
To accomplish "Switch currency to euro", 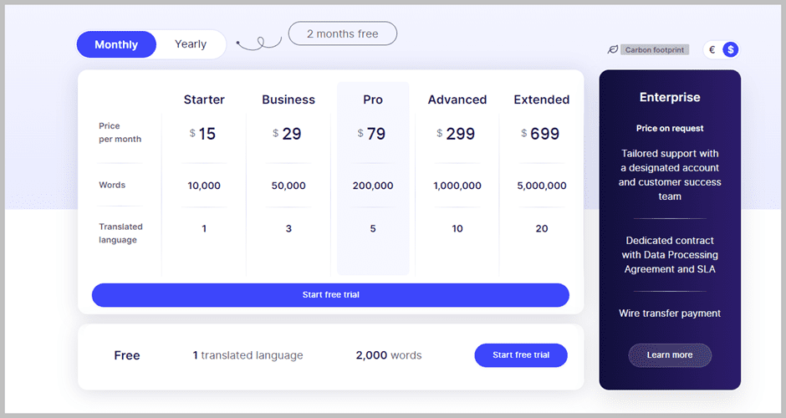I will point(712,50).
